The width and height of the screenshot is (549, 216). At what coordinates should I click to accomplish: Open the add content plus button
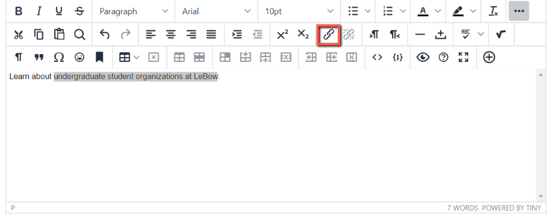489,57
